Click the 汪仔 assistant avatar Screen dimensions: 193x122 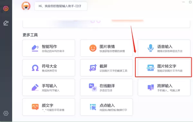pyautogui.click(x=26, y=6)
